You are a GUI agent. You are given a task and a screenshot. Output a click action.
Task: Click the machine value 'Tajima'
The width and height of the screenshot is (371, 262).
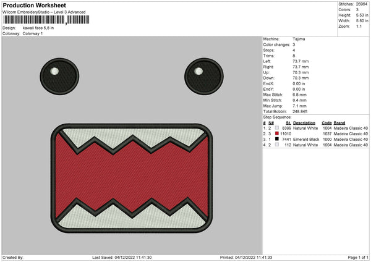click(x=299, y=39)
